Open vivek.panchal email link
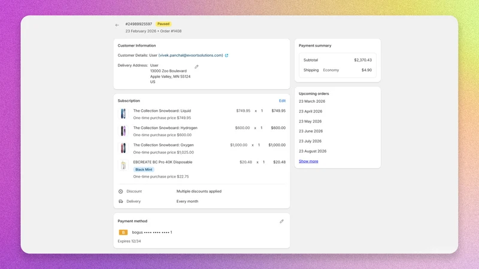This screenshot has width=479, height=269. pos(190,55)
